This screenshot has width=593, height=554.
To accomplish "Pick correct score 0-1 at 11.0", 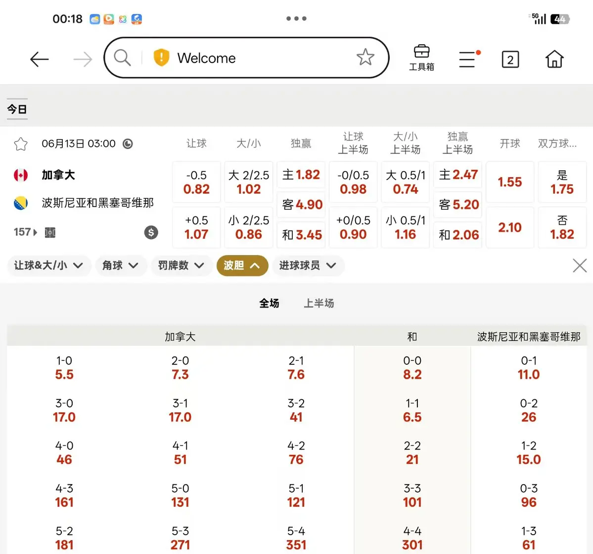I will coord(529,367).
